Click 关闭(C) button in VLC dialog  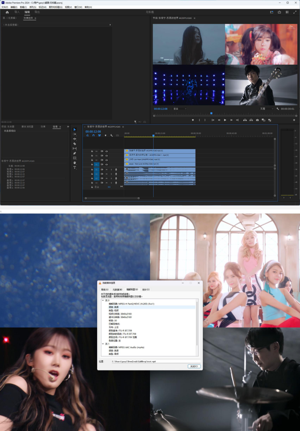pos(194,366)
